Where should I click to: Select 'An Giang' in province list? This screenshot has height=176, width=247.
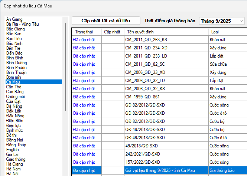pos(14,19)
